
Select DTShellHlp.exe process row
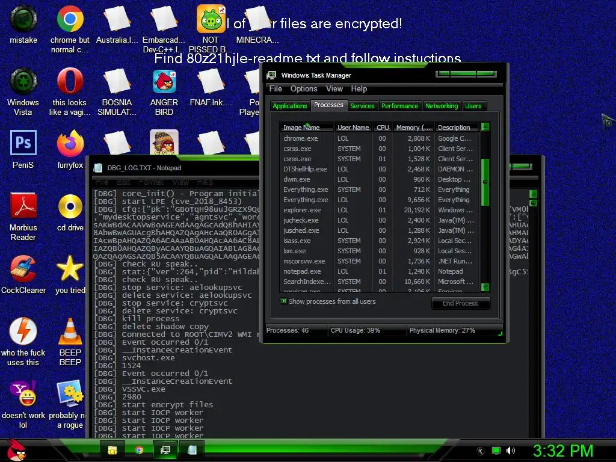[380, 169]
